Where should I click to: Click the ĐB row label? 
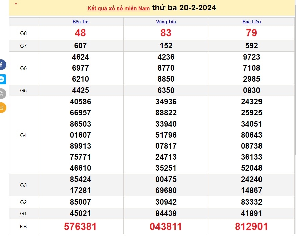[x=23, y=227]
